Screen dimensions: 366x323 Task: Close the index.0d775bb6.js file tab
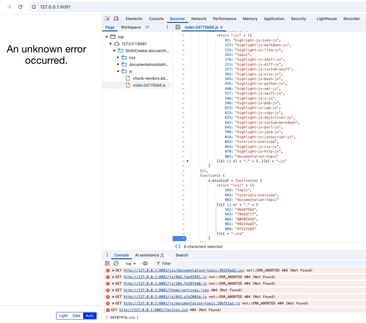coord(221,27)
